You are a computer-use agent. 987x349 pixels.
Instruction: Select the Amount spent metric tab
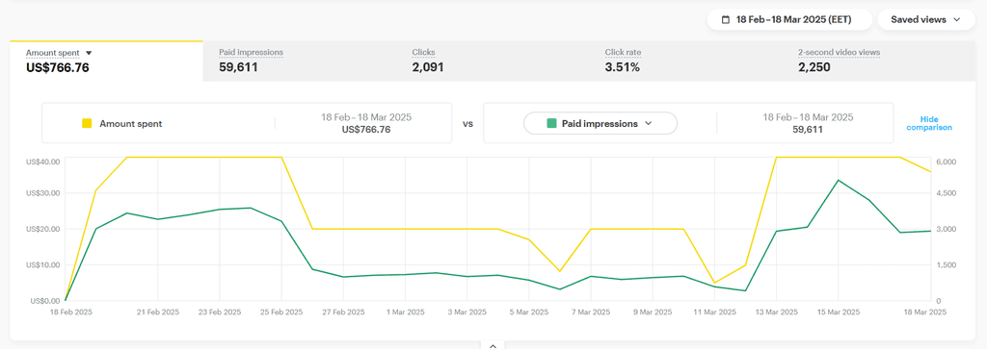click(x=106, y=61)
